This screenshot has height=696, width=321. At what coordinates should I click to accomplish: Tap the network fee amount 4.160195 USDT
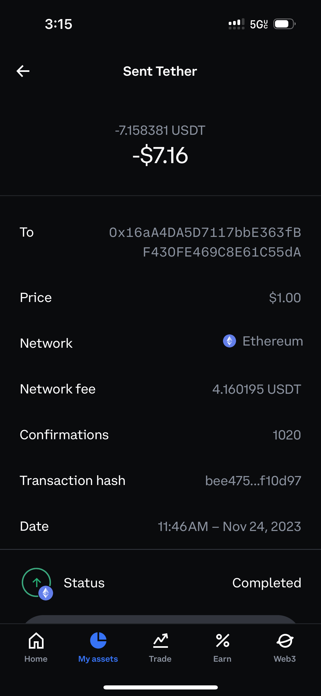256,389
